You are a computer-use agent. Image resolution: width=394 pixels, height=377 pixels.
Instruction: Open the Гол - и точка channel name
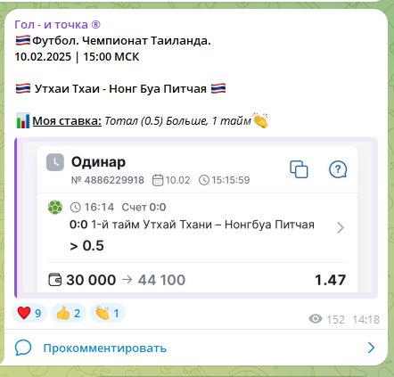[58, 25]
